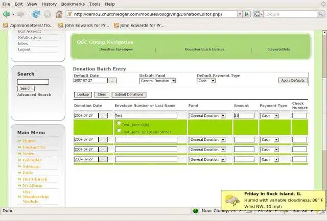Click the Logout link
Viewport: 327px width, 221px height.
pos(24,50)
